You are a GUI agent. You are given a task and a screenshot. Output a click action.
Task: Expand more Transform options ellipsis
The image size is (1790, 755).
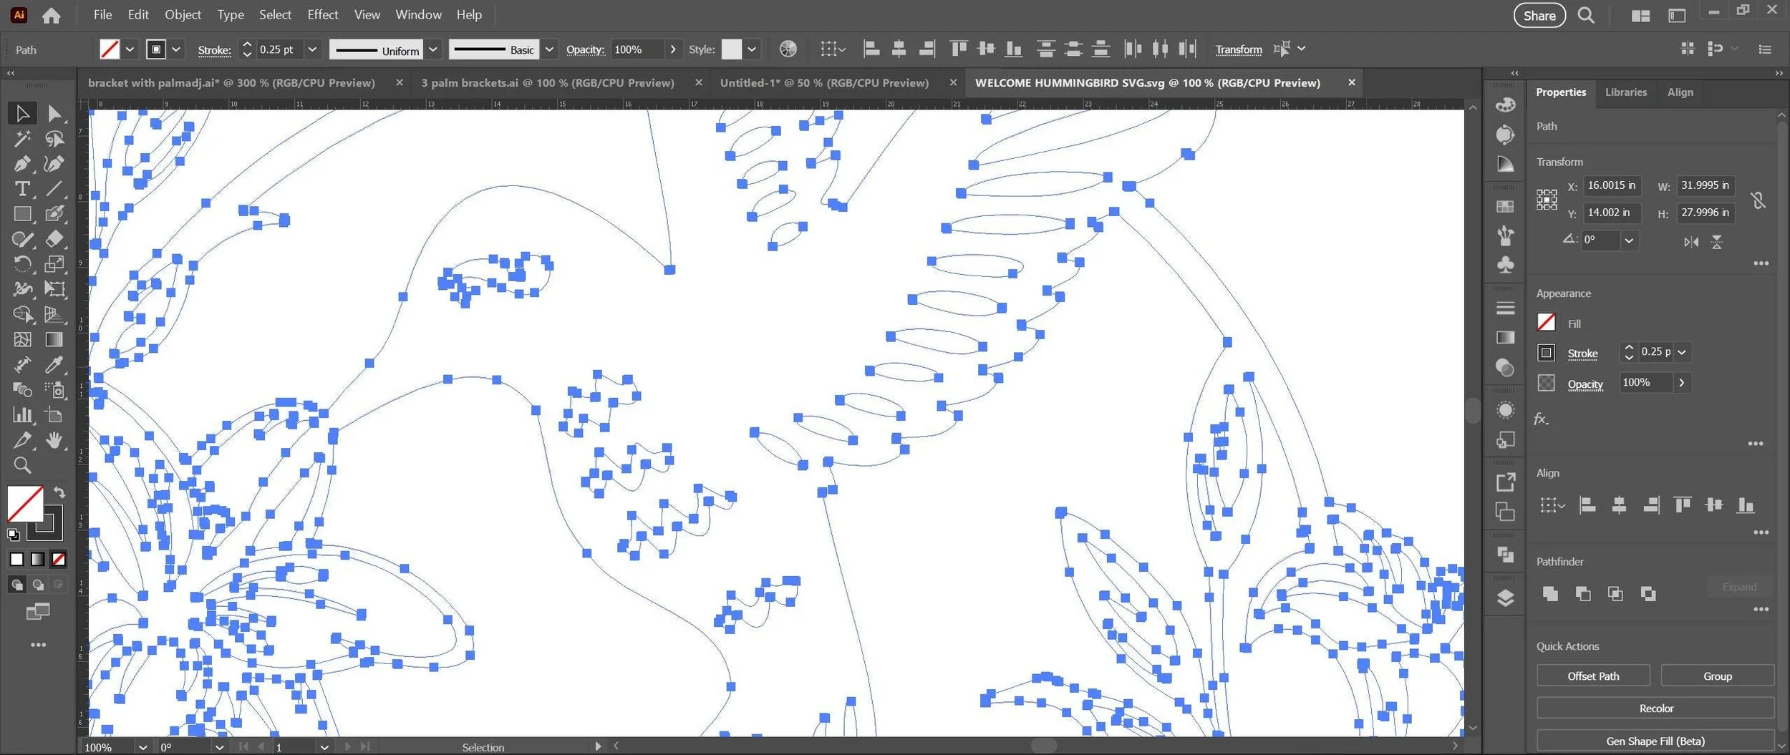click(1761, 263)
